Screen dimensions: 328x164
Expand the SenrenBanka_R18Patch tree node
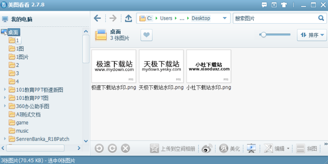point(5,139)
